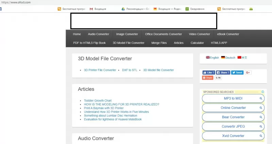The height and width of the screenshot is (144, 272).
Task: Open the Gmail Входящие bookmark
Action: click(98, 9)
